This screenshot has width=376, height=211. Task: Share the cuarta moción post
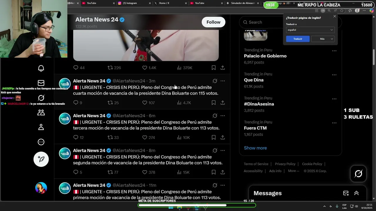point(223,103)
